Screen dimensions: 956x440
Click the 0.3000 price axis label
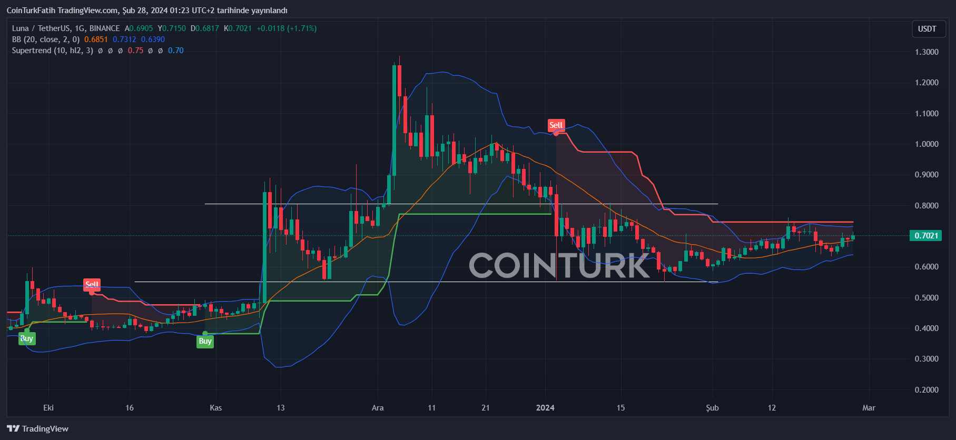coord(927,359)
